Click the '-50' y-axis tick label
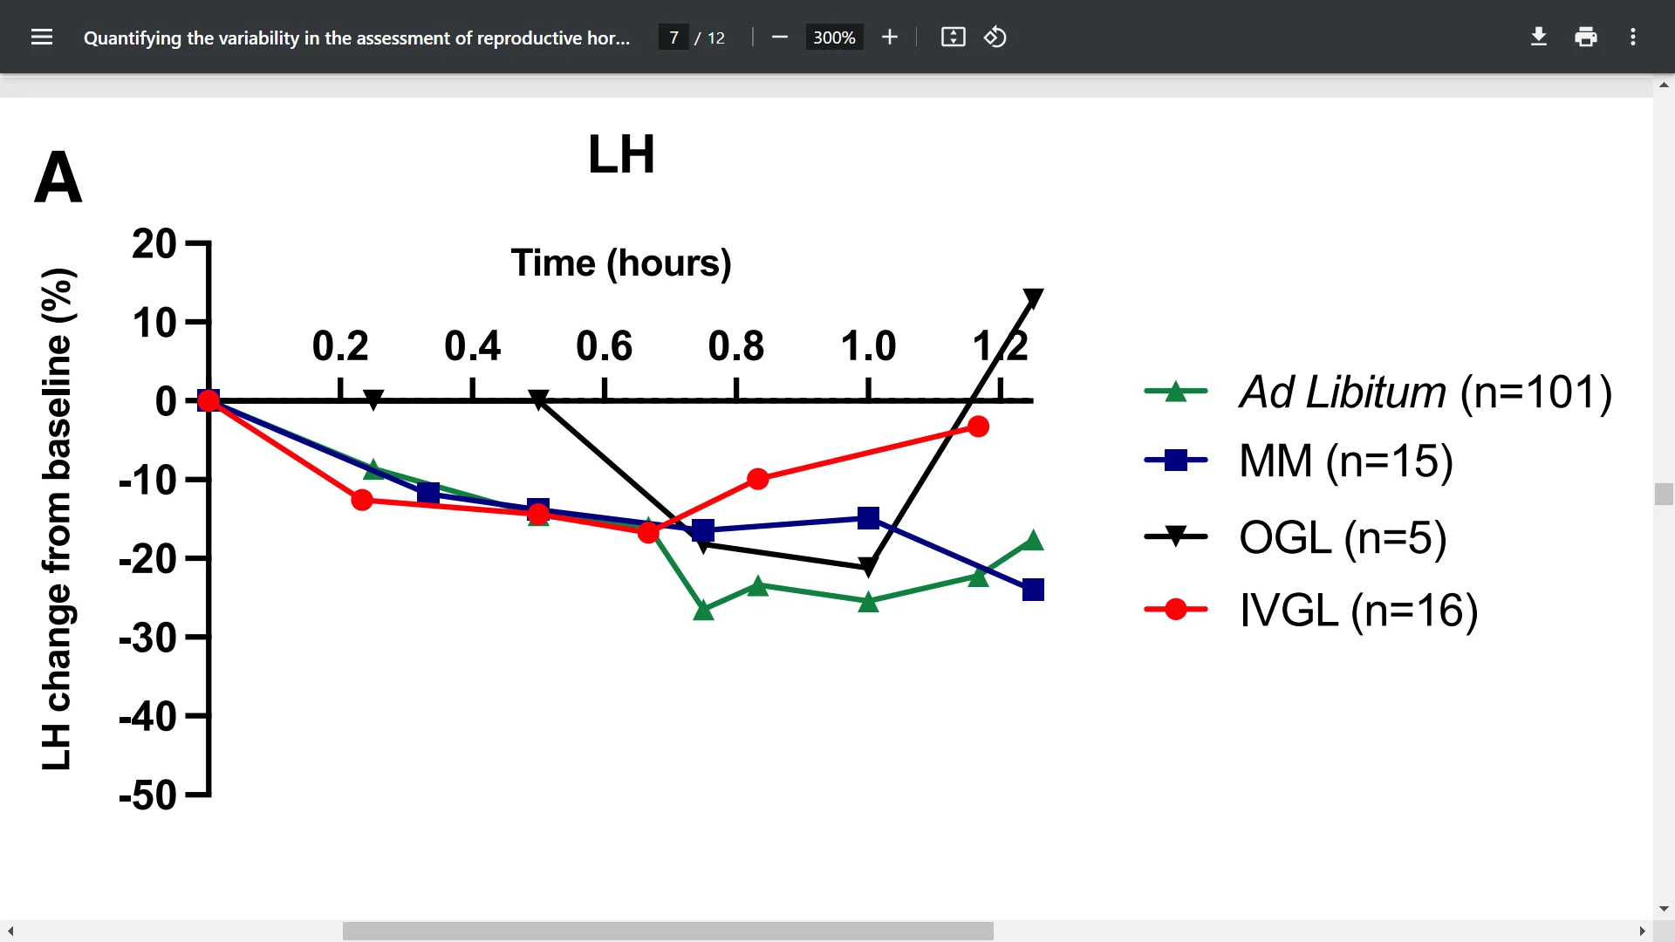 [x=148, y=795]
